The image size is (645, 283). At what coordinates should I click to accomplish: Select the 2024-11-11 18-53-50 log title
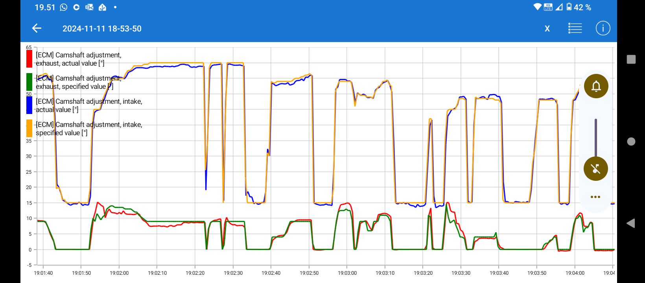click(102, 29)
